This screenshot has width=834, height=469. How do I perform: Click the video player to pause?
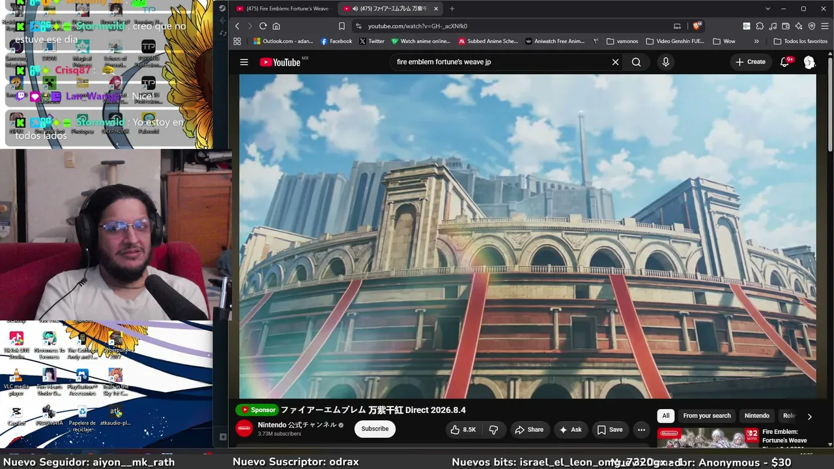coord(527,236)
